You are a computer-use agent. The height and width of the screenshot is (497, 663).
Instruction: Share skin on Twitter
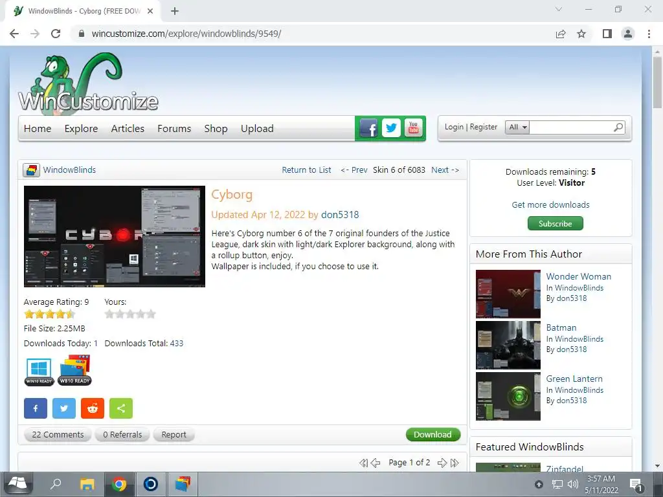(x=64, y=408)
